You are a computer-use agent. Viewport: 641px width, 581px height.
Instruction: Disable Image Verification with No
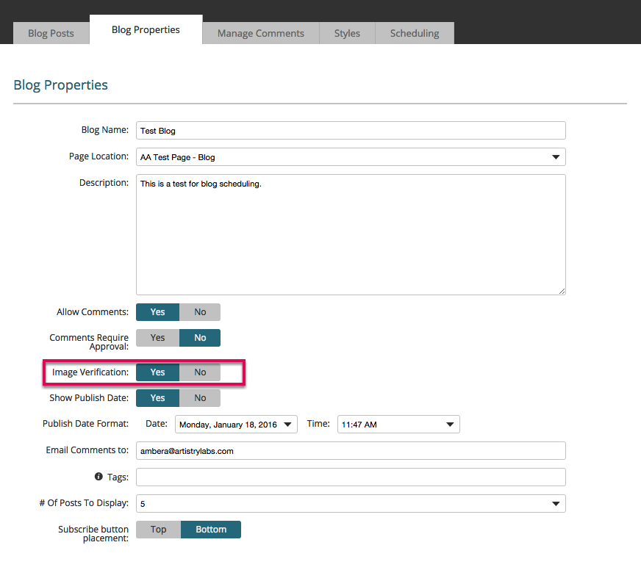click(x=200, y=372)
